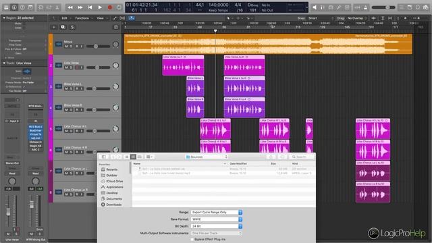Toggle the automation view button

115,18
